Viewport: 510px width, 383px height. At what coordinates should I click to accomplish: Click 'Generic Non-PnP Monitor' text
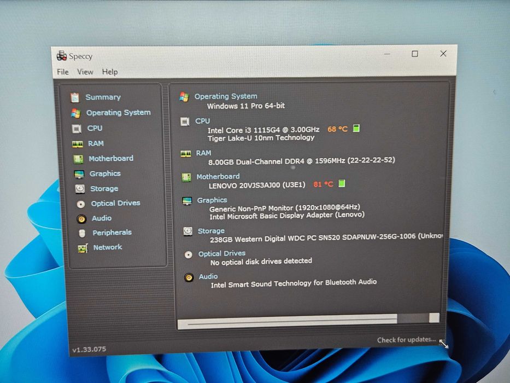[x=251, y=209]
